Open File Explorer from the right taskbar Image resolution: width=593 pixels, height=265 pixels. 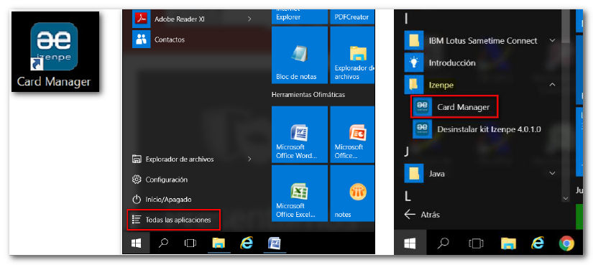point(508,243)
